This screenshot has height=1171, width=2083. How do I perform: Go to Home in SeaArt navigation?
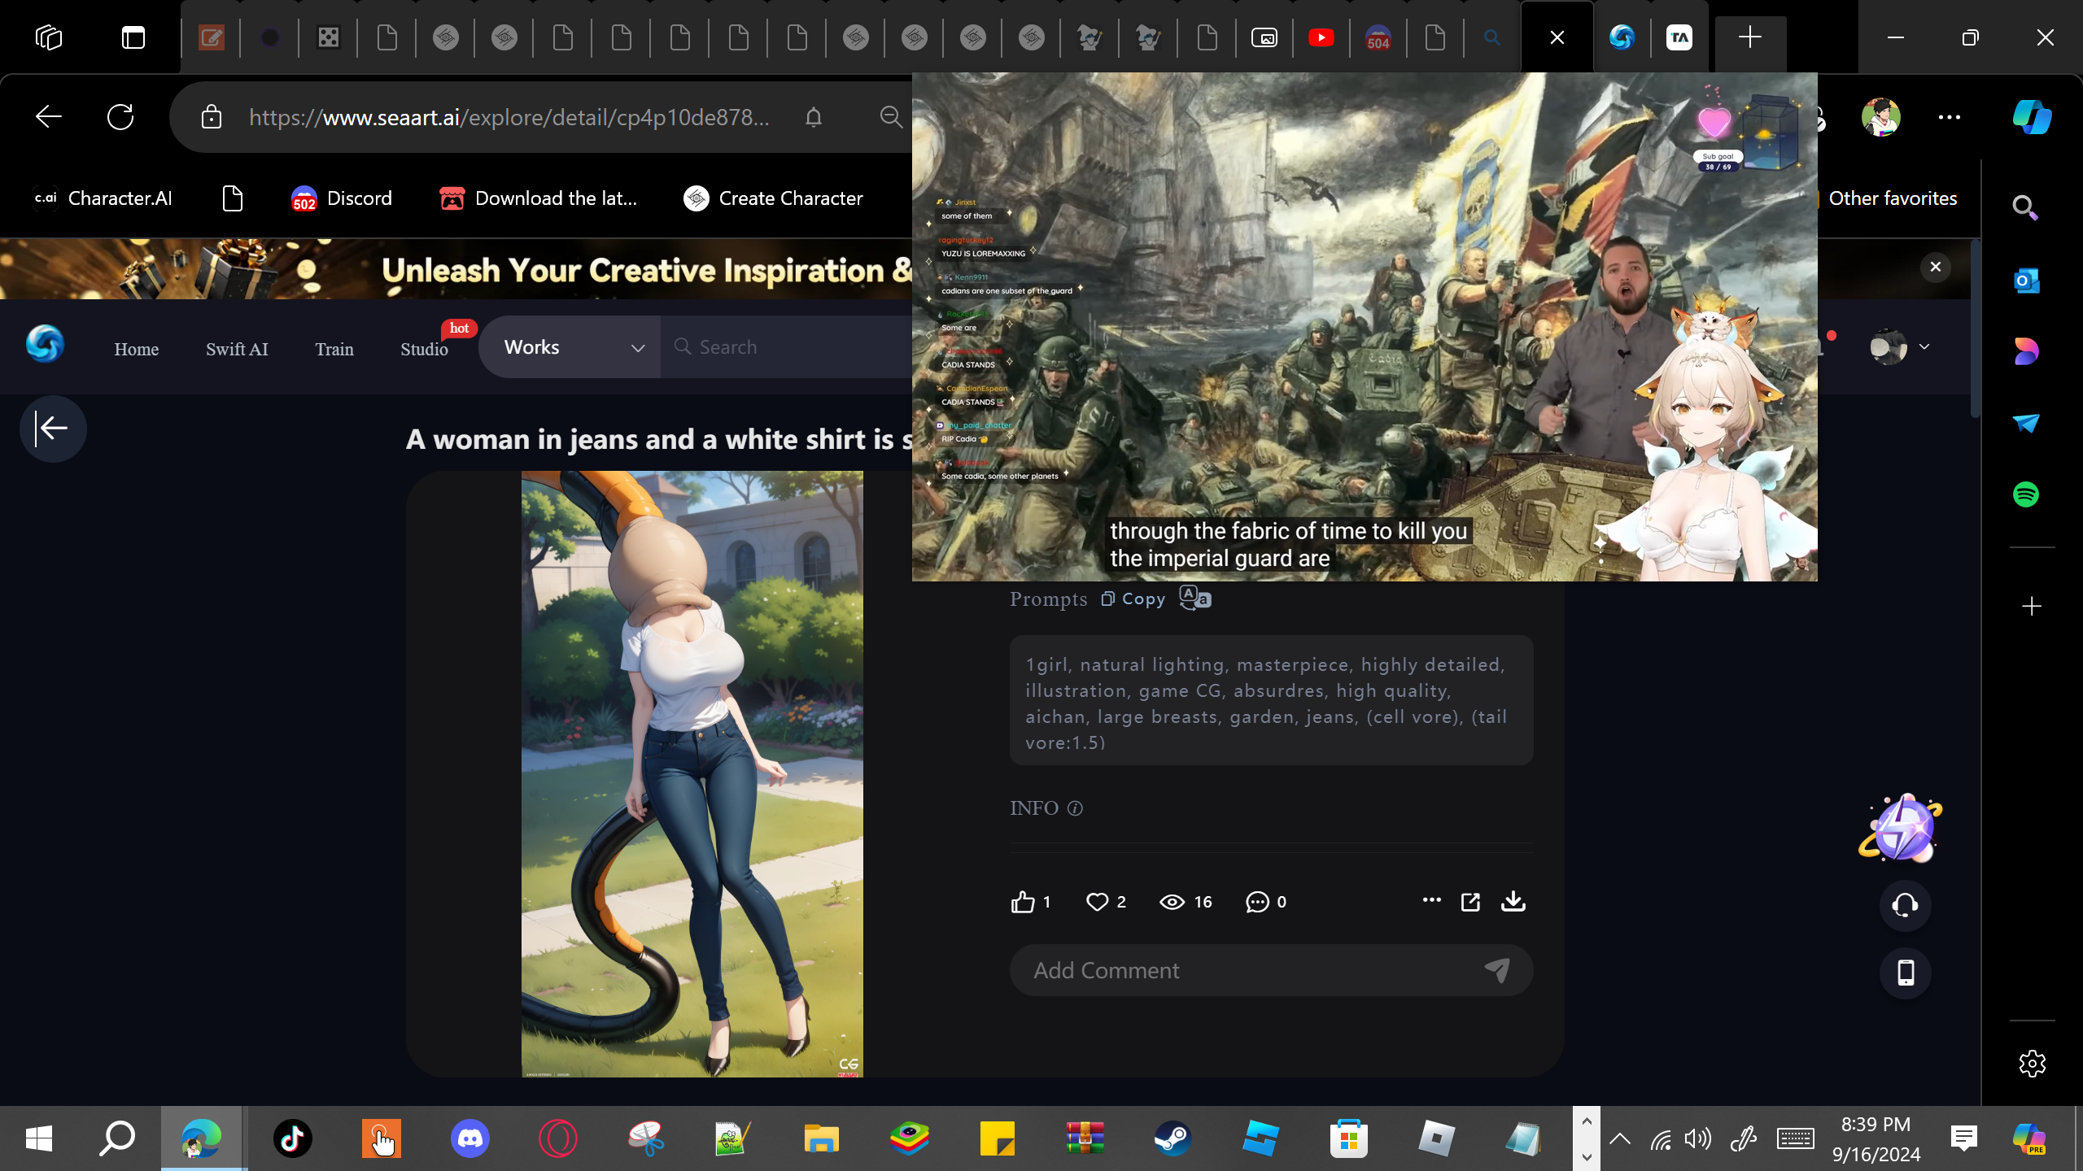[137, 349]
